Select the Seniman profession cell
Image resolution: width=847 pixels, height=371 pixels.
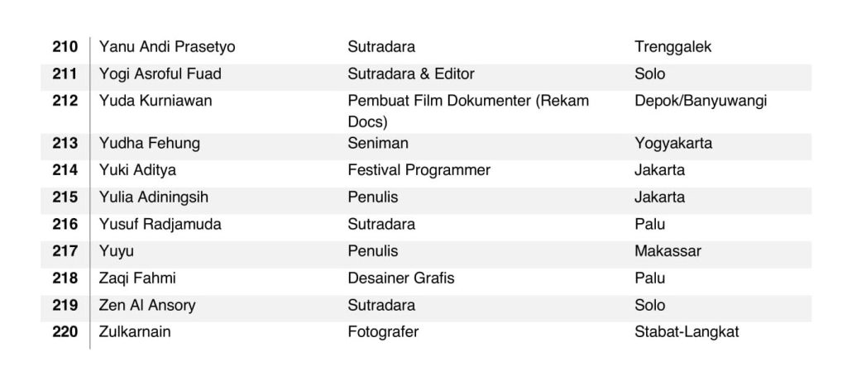coord(378,144)
